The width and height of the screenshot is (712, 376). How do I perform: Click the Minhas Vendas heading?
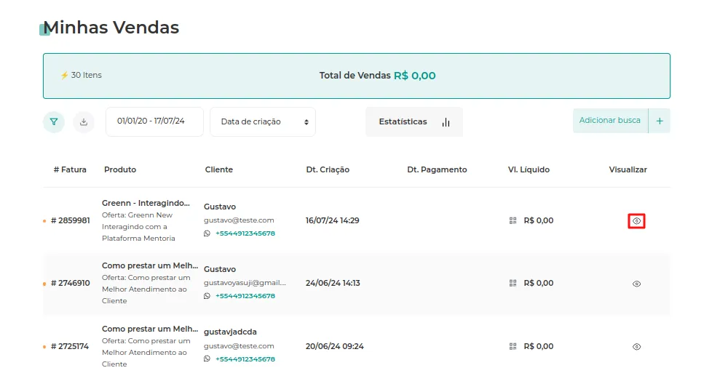(111, 27)
